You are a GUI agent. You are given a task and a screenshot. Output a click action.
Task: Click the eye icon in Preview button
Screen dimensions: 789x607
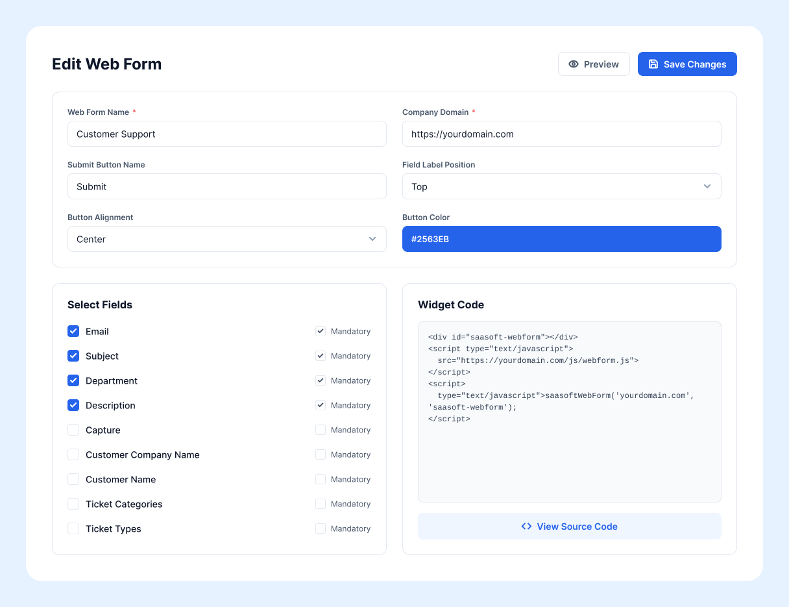574,64
